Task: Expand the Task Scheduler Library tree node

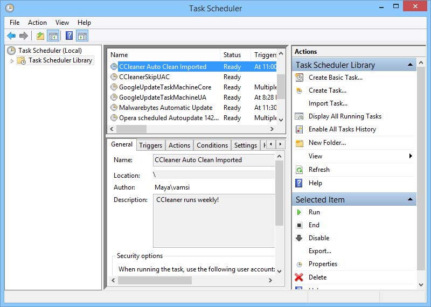Action: coord(12,61)
